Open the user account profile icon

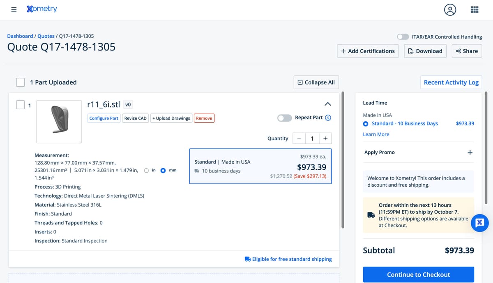tap(450, 9)
